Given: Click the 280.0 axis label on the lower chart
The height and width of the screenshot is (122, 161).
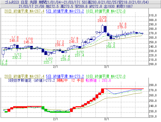Looking at the screenshot, I should 153,85.
